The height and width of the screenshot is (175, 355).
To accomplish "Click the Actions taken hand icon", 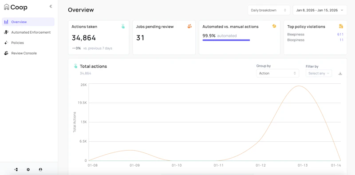I will point(123,26).
